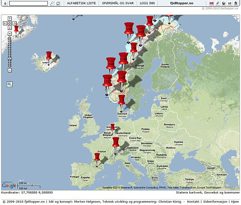Zoom in with the plus button

tap(10, 33)
